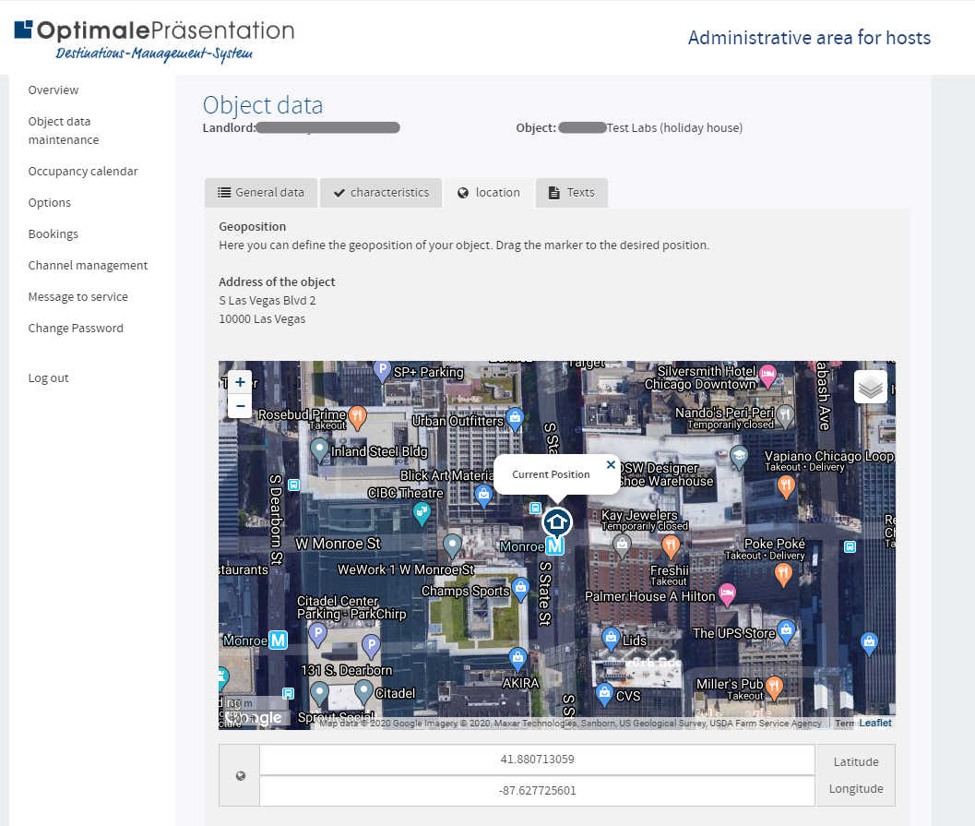Click the CIBC Theatre pin
This screenshot has height=826, width=975.
(x=422, y=514)
